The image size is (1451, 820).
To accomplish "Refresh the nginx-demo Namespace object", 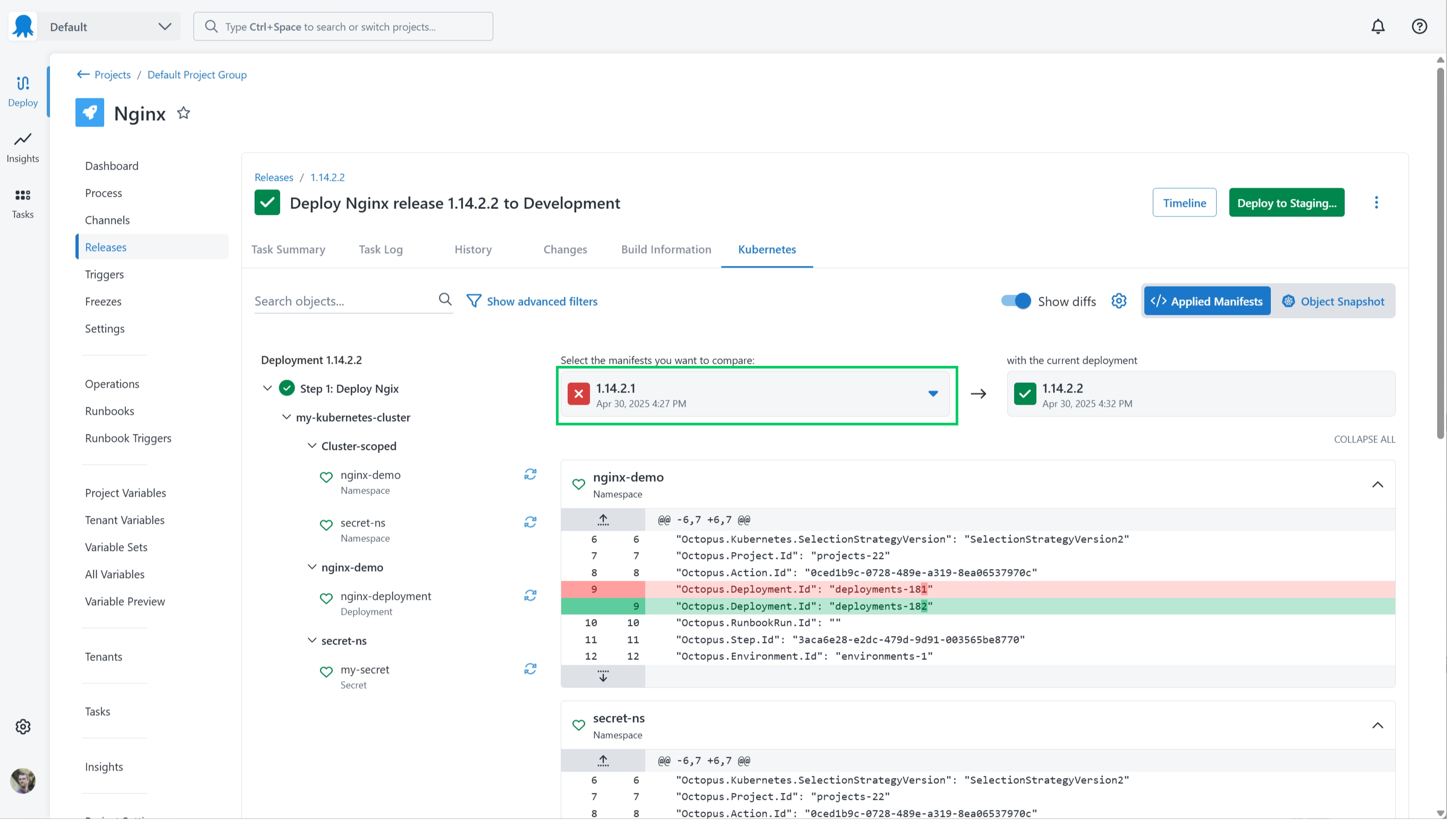I will click(530, 474).
